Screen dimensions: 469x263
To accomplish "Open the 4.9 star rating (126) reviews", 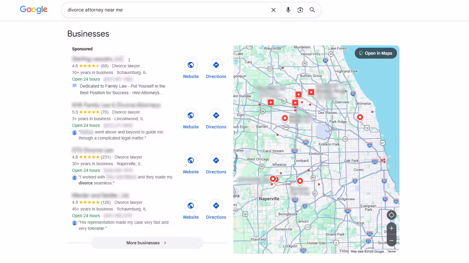I will tap(91, 202).
